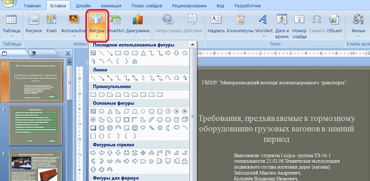The width and height of the screenshot is (370, 181).
Task: Insert a SmartArt graphic
Action: pos(115,24)
